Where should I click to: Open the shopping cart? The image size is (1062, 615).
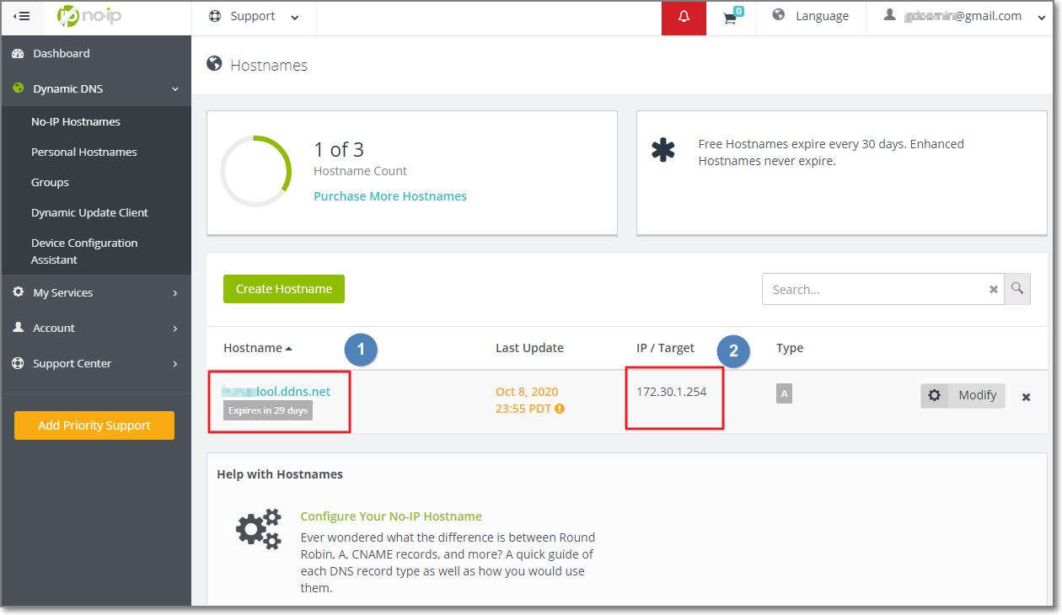[x=731, y=18]
